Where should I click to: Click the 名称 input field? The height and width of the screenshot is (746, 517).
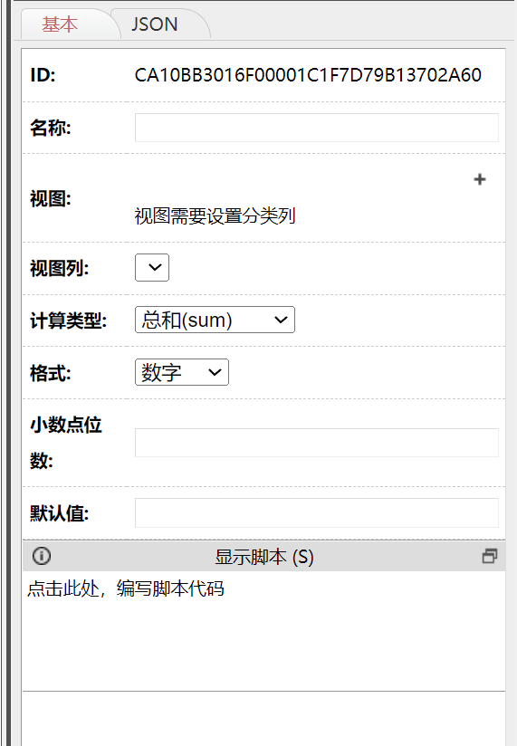click(x=317, y=128)
